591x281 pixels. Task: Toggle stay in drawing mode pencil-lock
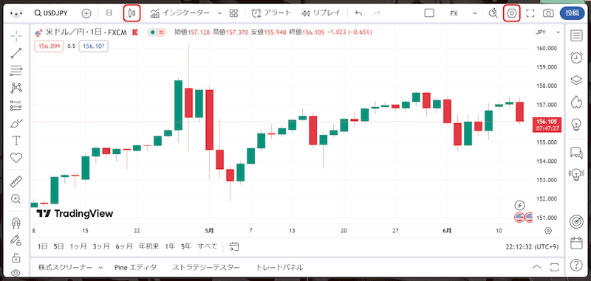16,240
